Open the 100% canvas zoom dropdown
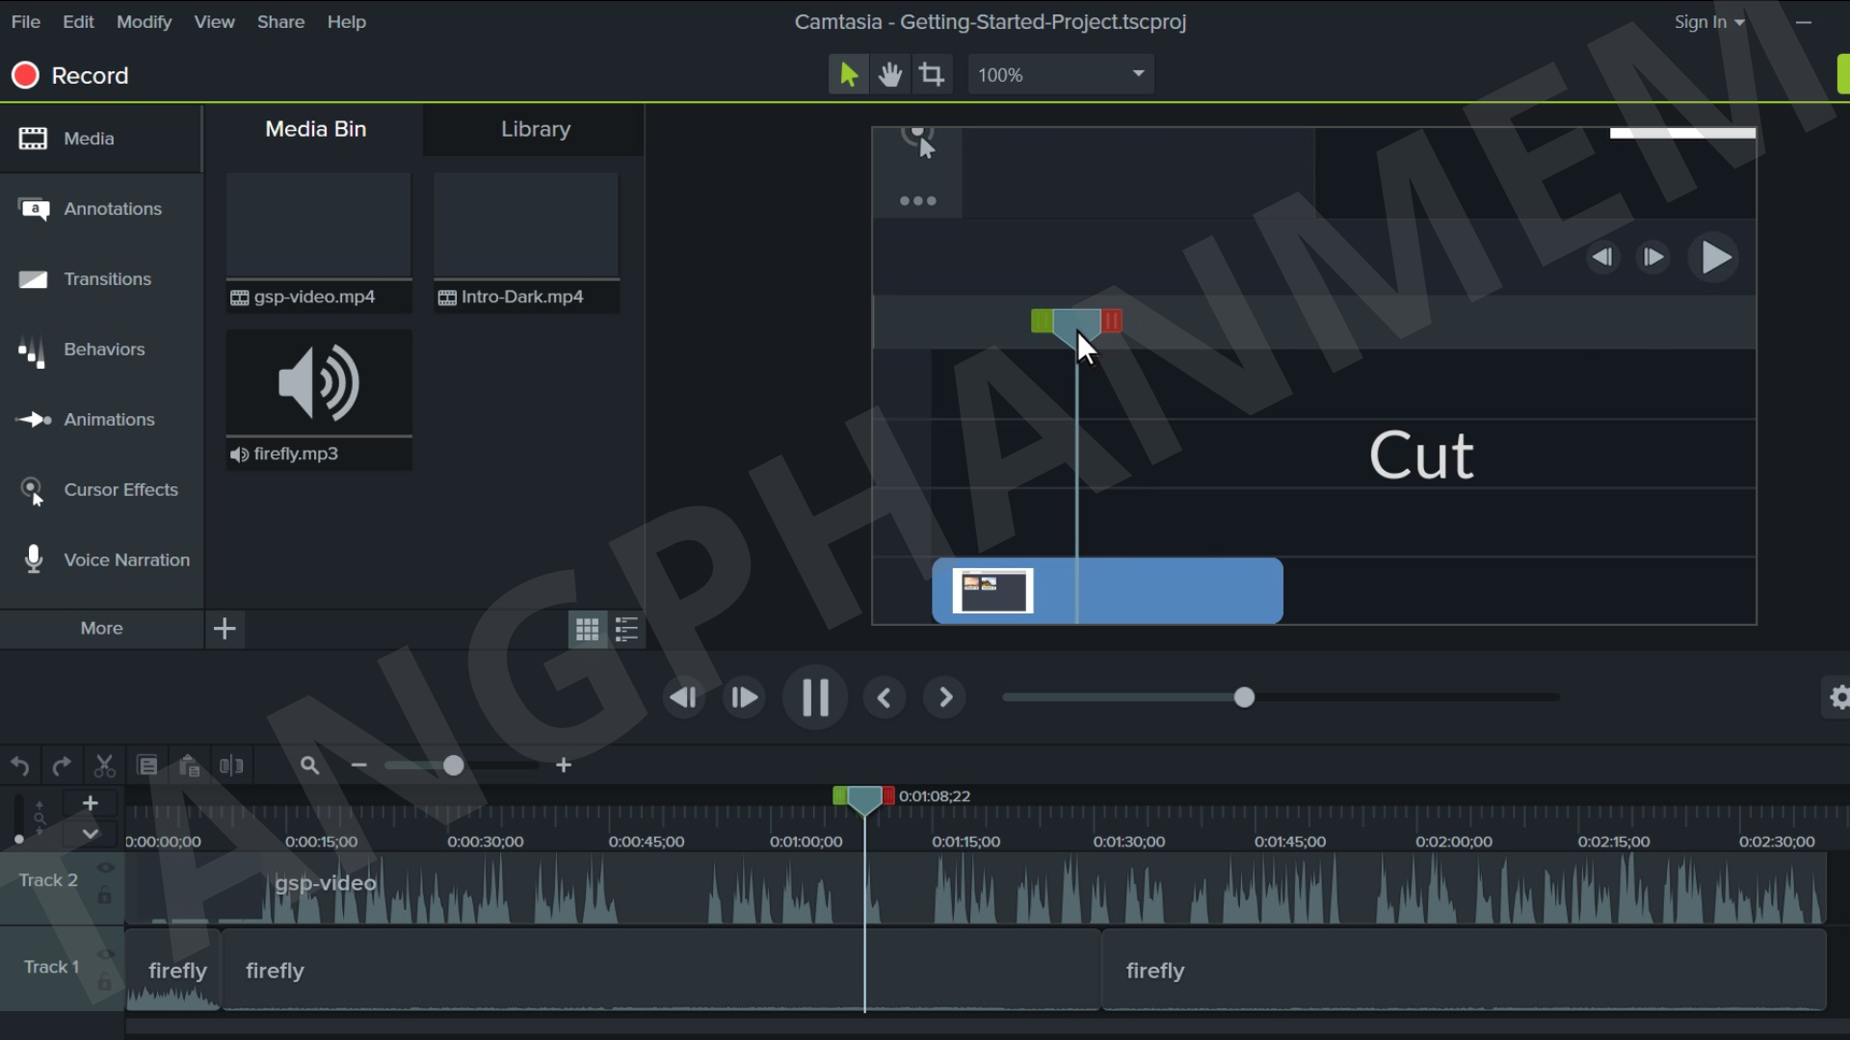 (1061, 74)
